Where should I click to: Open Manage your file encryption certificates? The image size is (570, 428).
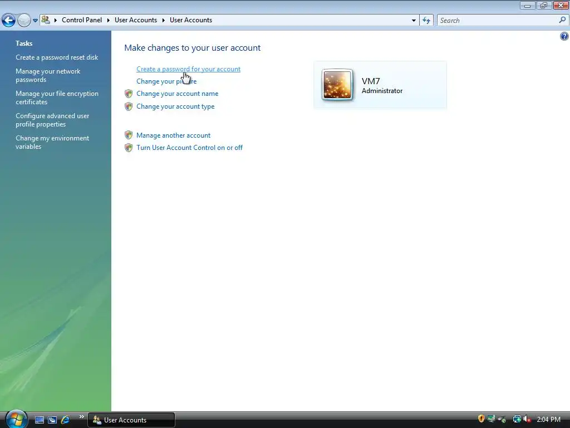[x=57, y=98]
